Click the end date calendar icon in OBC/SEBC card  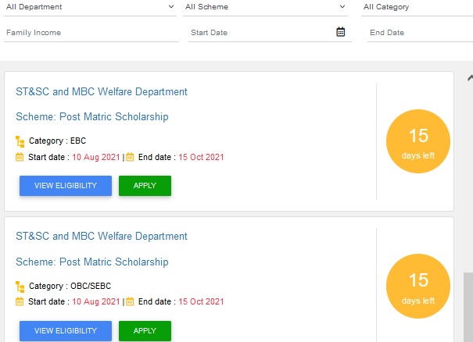coord(130,301)
